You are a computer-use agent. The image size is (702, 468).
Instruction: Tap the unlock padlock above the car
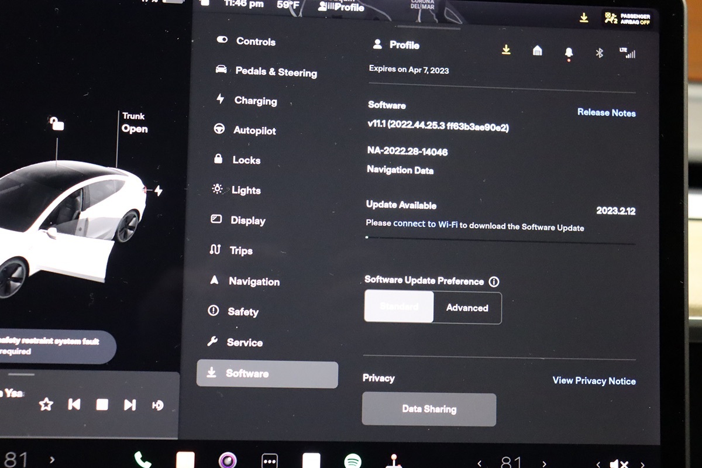(57, 123)
